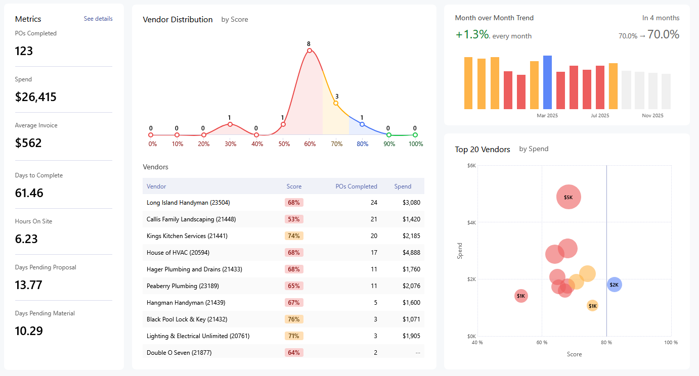Screen dimensions: 699x376
Task: Click the blue distribution point at 80%
Action: pos(362,124)
